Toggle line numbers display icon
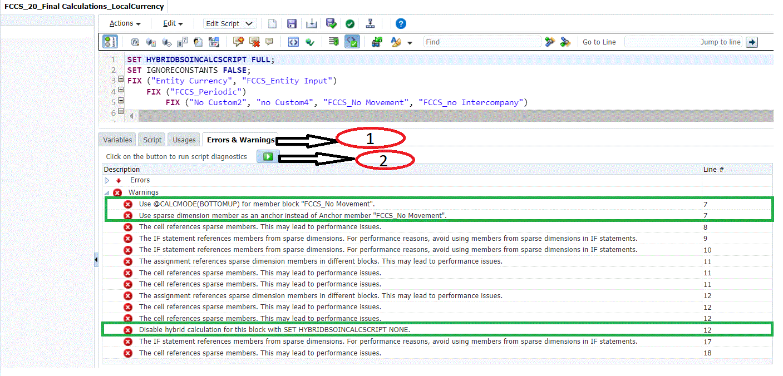The width and height of the screenshot is (783, 376). pyautogui.click(x=110, y=42)
